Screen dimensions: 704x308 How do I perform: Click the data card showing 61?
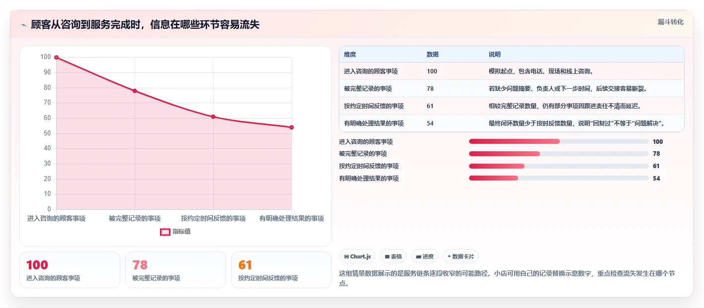281,270
